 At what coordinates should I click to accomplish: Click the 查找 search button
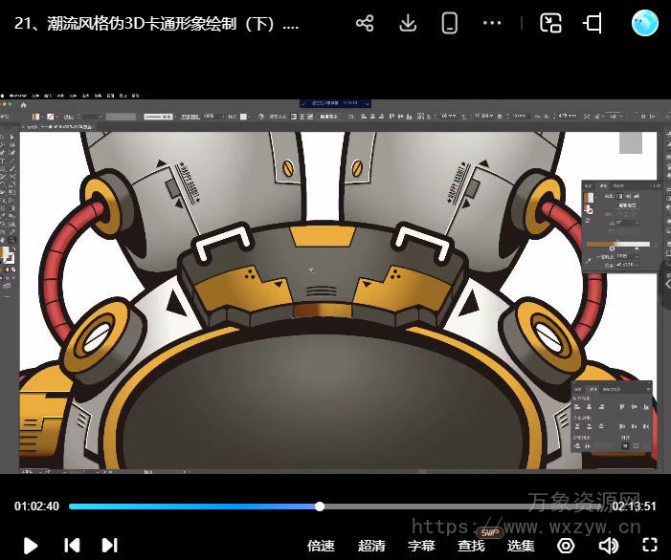pos(471,546)
